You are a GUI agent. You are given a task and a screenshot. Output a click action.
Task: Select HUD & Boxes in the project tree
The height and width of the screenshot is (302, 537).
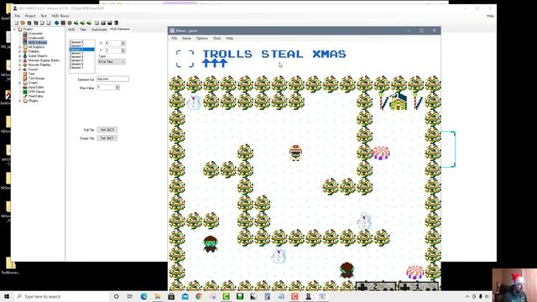(37, 43)
